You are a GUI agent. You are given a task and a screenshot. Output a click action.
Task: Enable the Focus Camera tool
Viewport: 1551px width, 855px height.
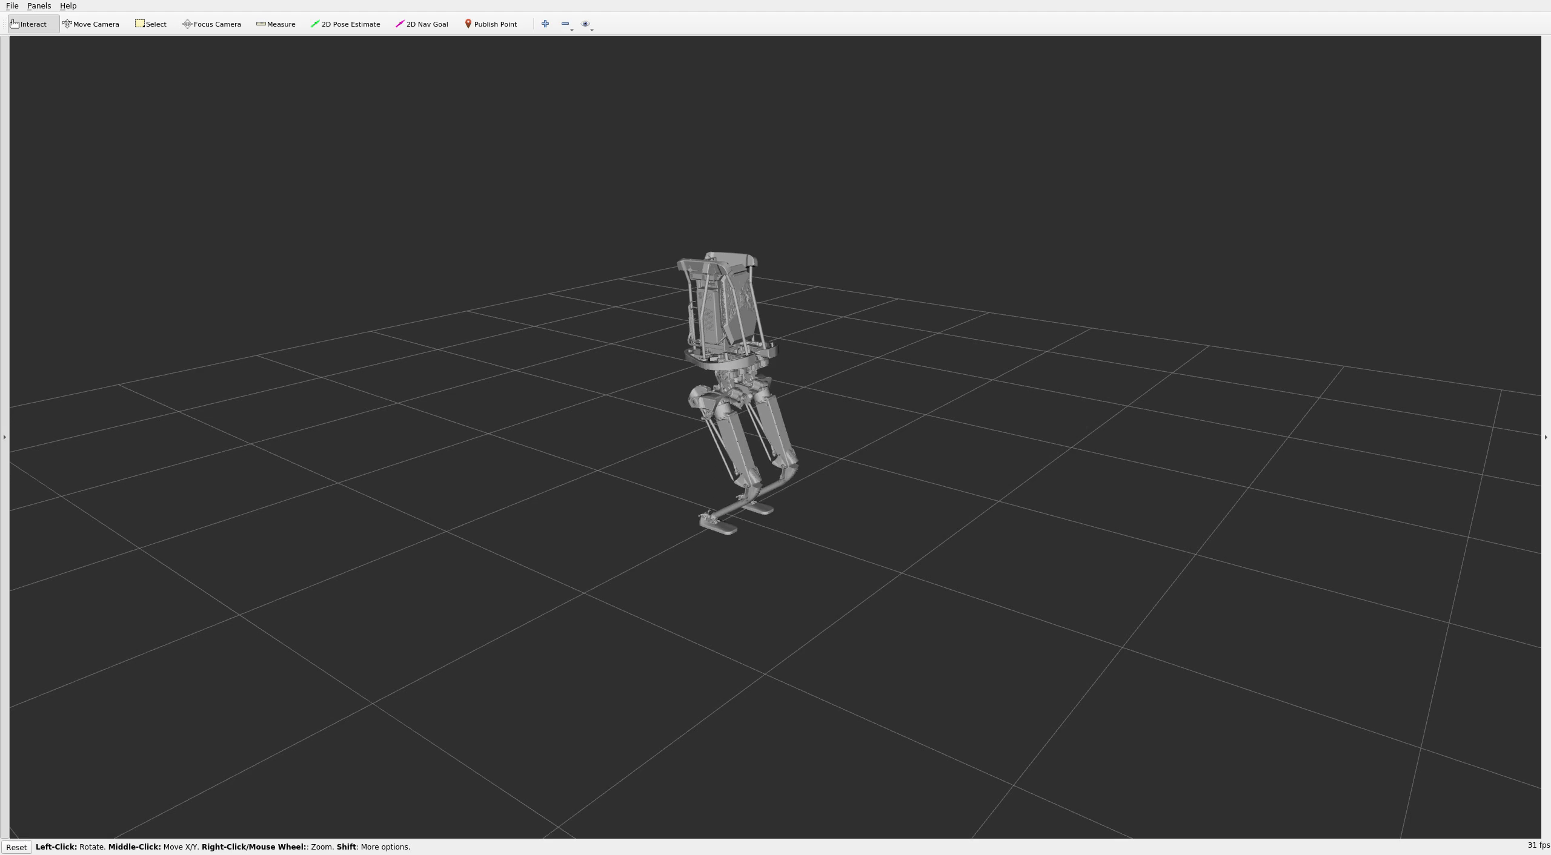[211, 24]
